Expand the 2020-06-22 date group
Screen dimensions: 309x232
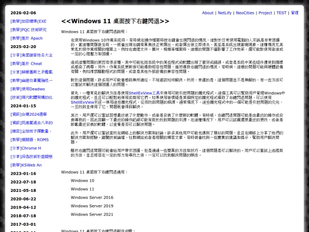point(23,199)
